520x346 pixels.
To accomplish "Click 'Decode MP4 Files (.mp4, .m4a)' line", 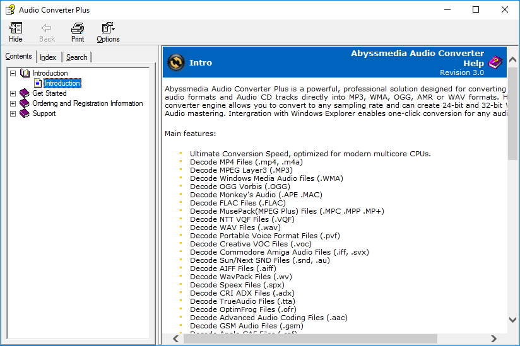I will pyautogui.click(x=246, y=162).
